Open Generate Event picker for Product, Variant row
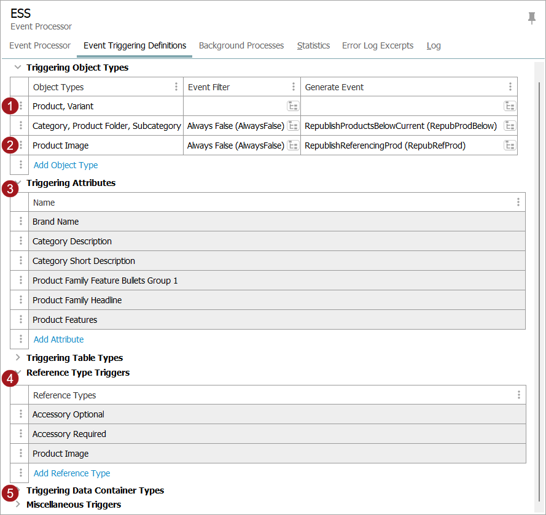The width and height of the screenshot is (546, 515). pos(510,106)
